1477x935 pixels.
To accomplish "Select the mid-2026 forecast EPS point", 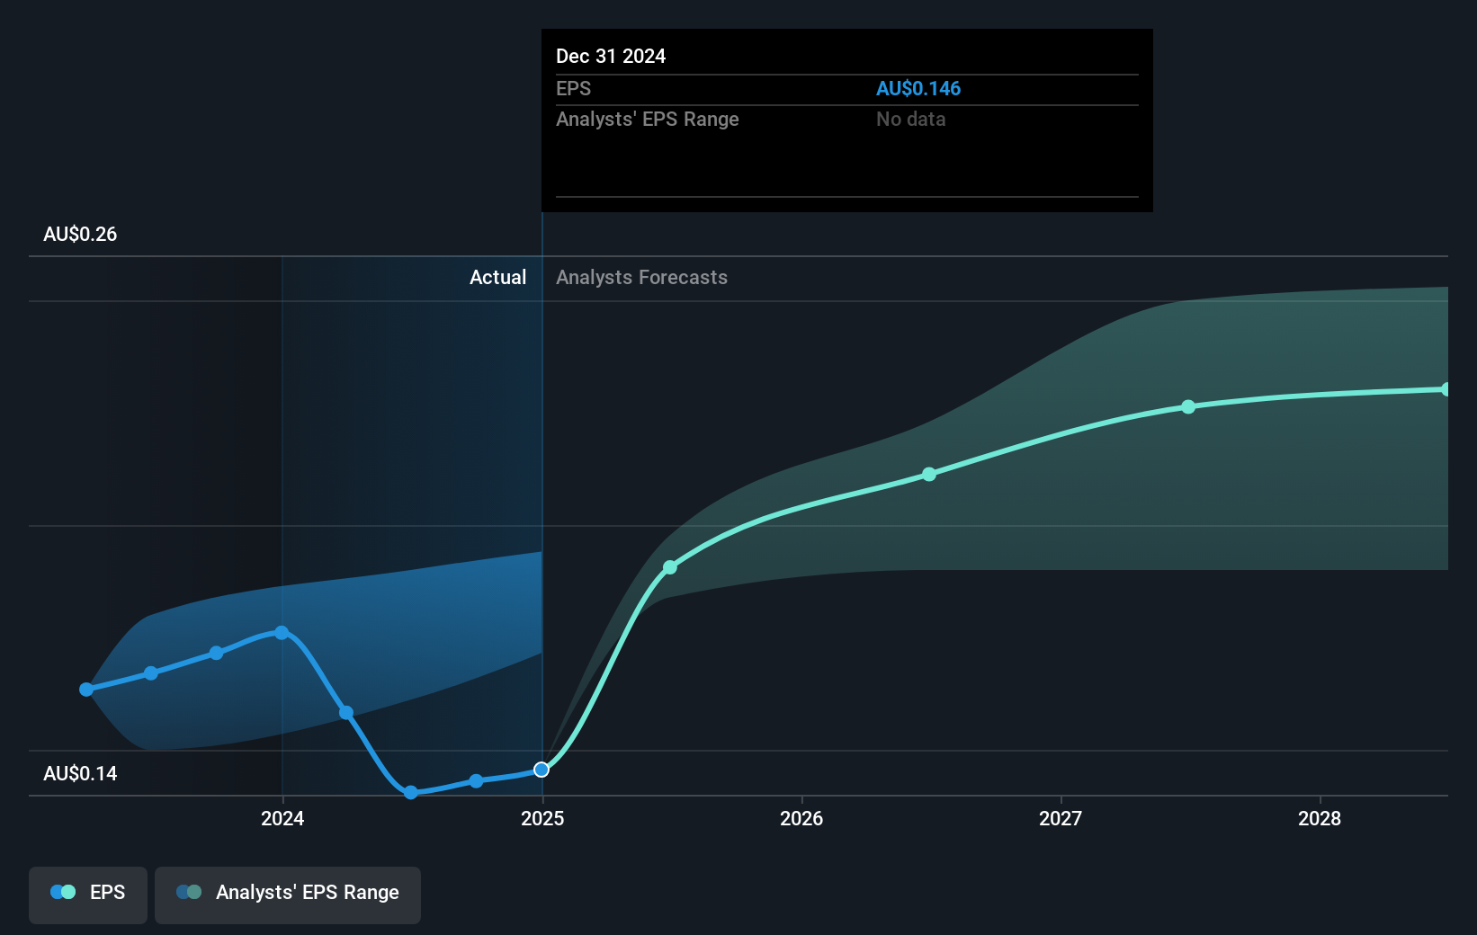I will pyautogui.click(x=929, y=474).
